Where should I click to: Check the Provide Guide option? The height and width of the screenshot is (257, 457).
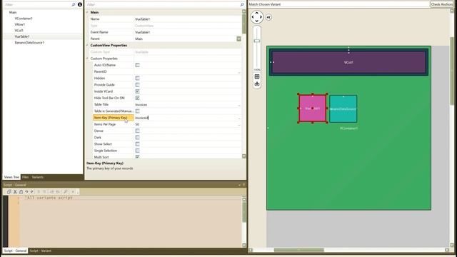pyautogui.click(x=138, y=85)
